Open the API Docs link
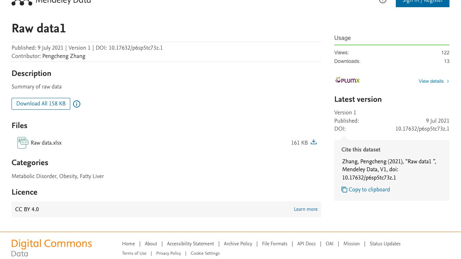This screenshot has width=461, height=259. click(306, 244)
